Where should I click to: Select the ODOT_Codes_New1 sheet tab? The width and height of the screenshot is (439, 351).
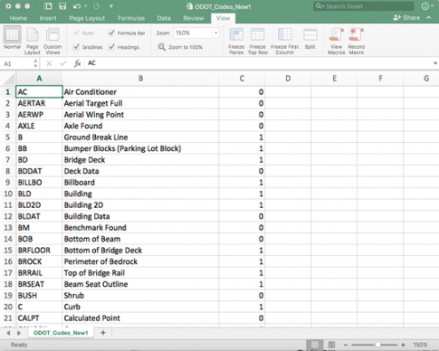(61, 333)
